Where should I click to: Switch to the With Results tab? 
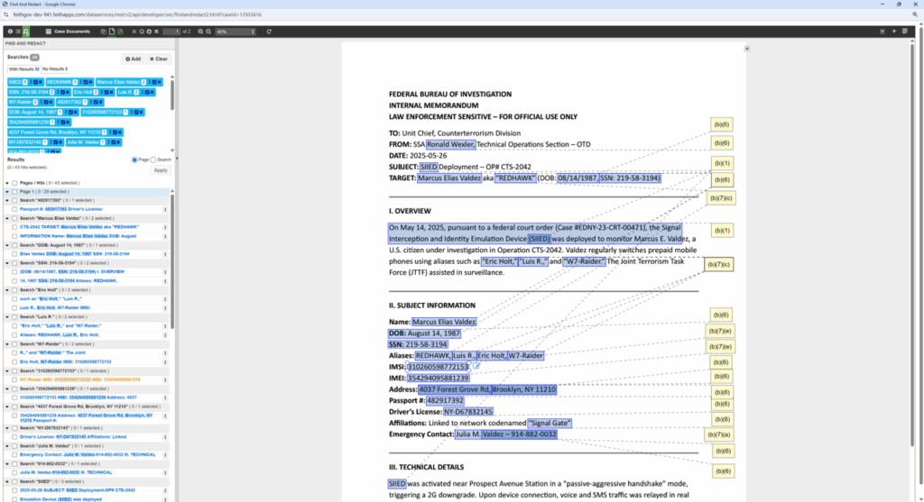click(x=24, y=68)
